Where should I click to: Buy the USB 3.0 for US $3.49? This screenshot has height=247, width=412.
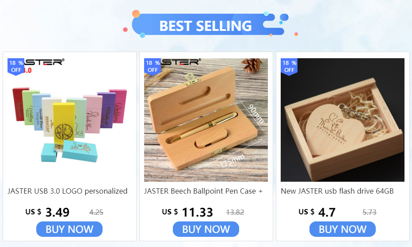tap(69, 229)
